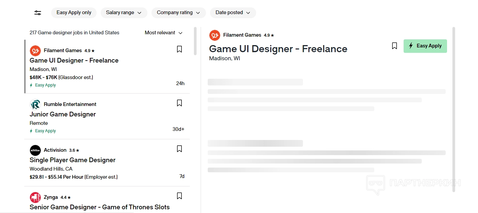Click the Rumble Entertainment company logo

[35, 105]
